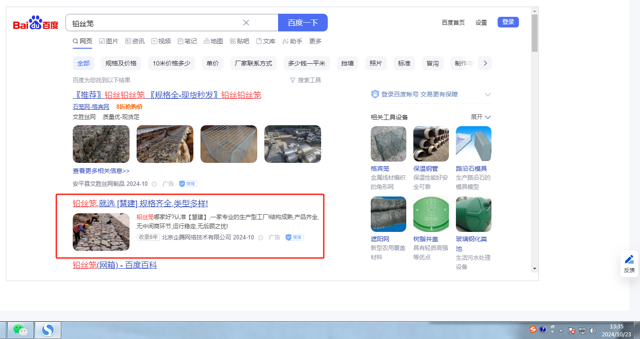Select the 挡墙 filter chip
This screenshot has height=339, width=640.
pos(348,63)
